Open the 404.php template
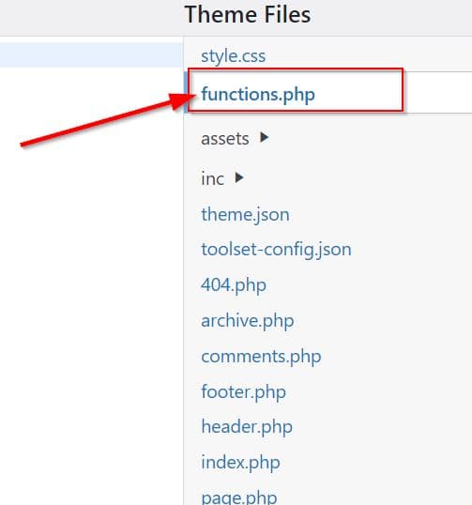Screen dimensions: 472x505 click(x=234, y=285)
